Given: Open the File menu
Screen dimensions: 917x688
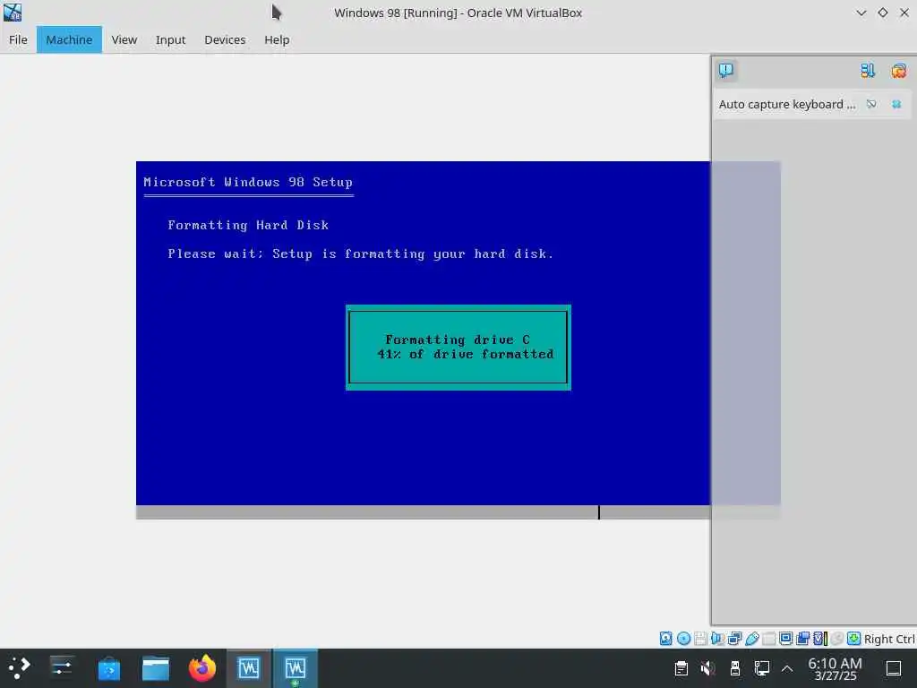Looking at the screenshot, I should point(18,39).
